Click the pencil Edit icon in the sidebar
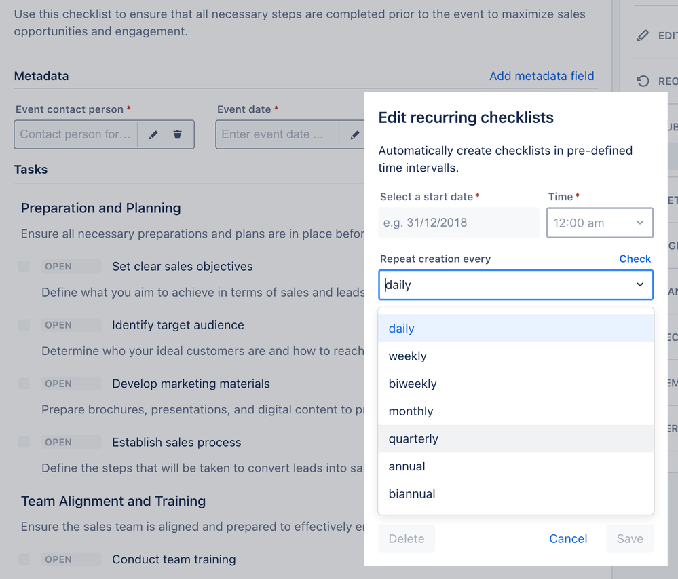 (643, 35)
